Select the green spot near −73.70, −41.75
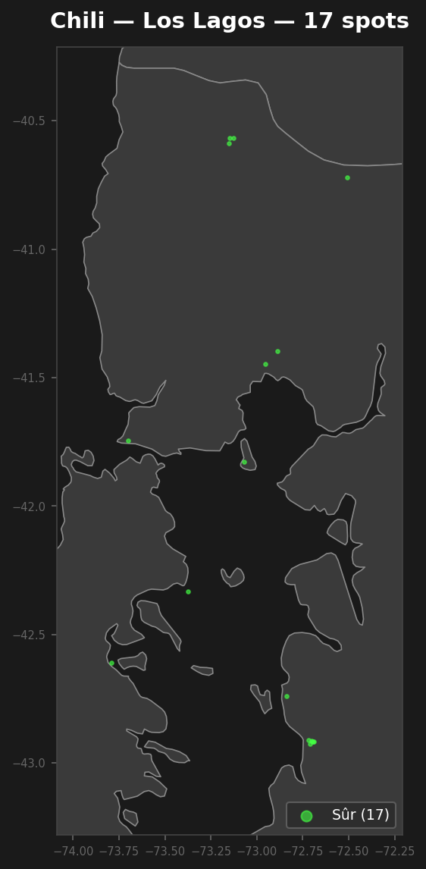 (129, 441)
